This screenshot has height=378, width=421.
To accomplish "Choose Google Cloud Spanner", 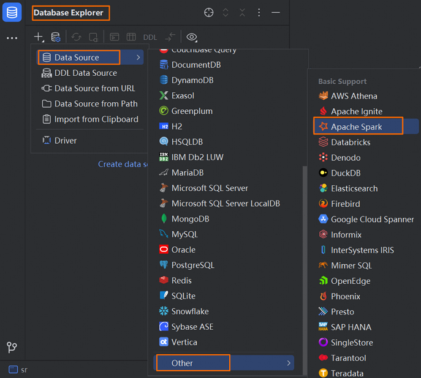I will [366, 220].
